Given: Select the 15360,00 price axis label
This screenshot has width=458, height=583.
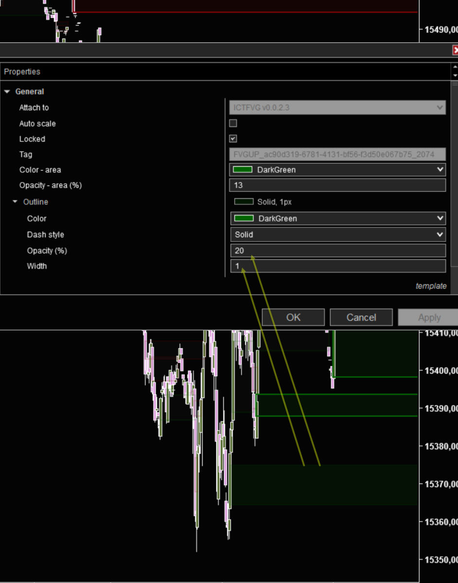Looking at the screenshot, I should [441, 522].
